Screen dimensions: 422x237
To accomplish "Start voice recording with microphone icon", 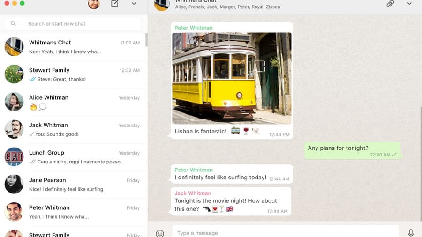I will pos(411,233).
